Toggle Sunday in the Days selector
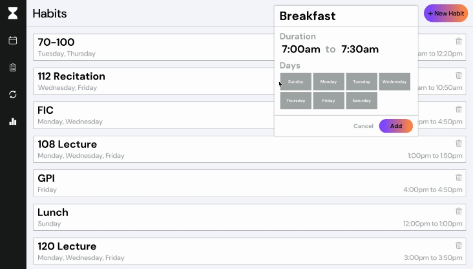 pos(296,81)
